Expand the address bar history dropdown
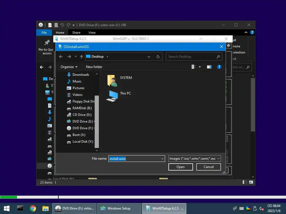This screenshot has height=214, width=286. pos(149,57)
